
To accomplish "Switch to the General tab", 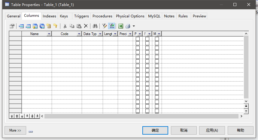I will pos(14,16).
